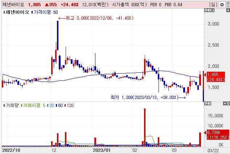Click the 0K volume axis label
The height and width of the screenshot is (154, 230).
click(221, 145)
